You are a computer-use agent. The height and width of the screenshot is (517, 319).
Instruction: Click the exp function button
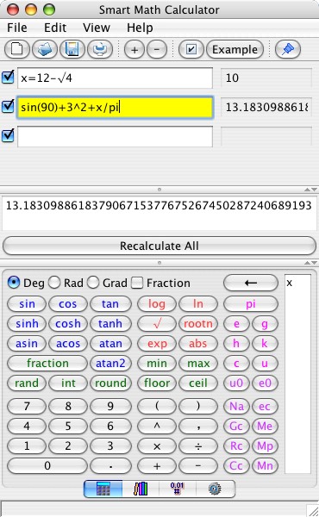click(x=157, y=344)
